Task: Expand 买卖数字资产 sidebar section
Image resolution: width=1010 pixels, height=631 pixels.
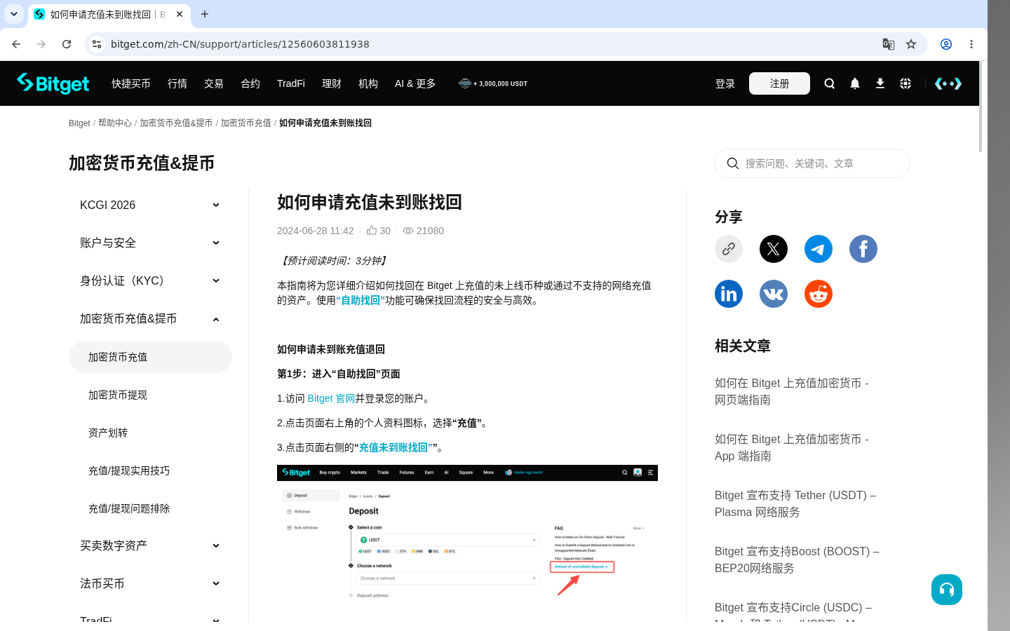Action: click(x=150, y=545)
